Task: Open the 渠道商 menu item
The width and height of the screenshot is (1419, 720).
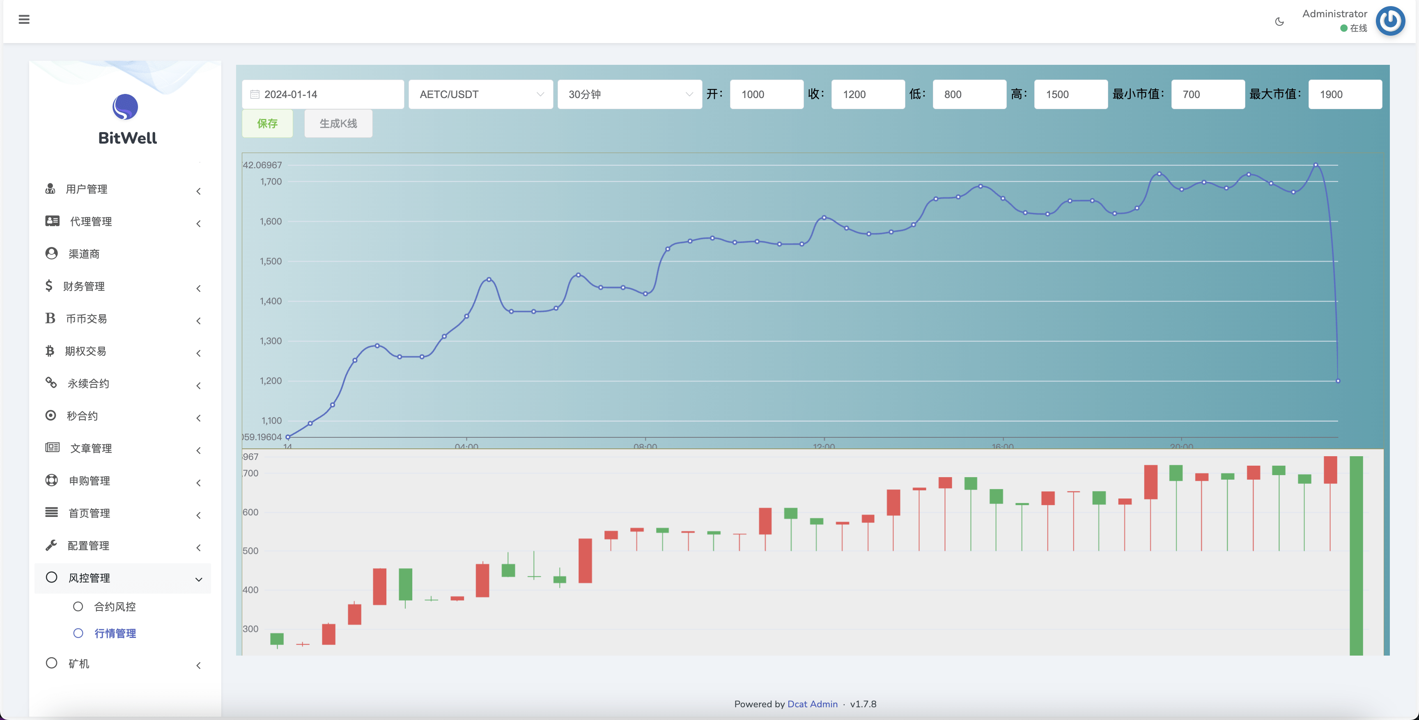Action: pyautogui.click(x=84, y=254)
